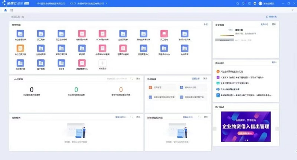The width and height of the screenshot is (297, 160).
Task: Refresh the 人人报销 panel
Action: pos(131,79)
